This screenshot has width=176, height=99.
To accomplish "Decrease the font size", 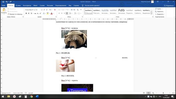I will tap(47, 10).
